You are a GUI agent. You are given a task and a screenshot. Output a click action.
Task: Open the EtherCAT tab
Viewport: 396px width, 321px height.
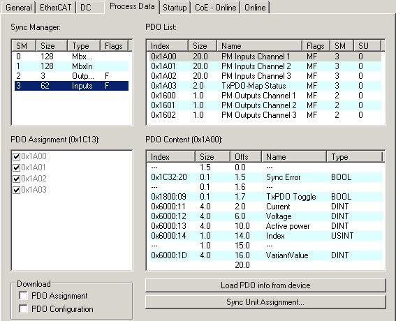[56, 8]
